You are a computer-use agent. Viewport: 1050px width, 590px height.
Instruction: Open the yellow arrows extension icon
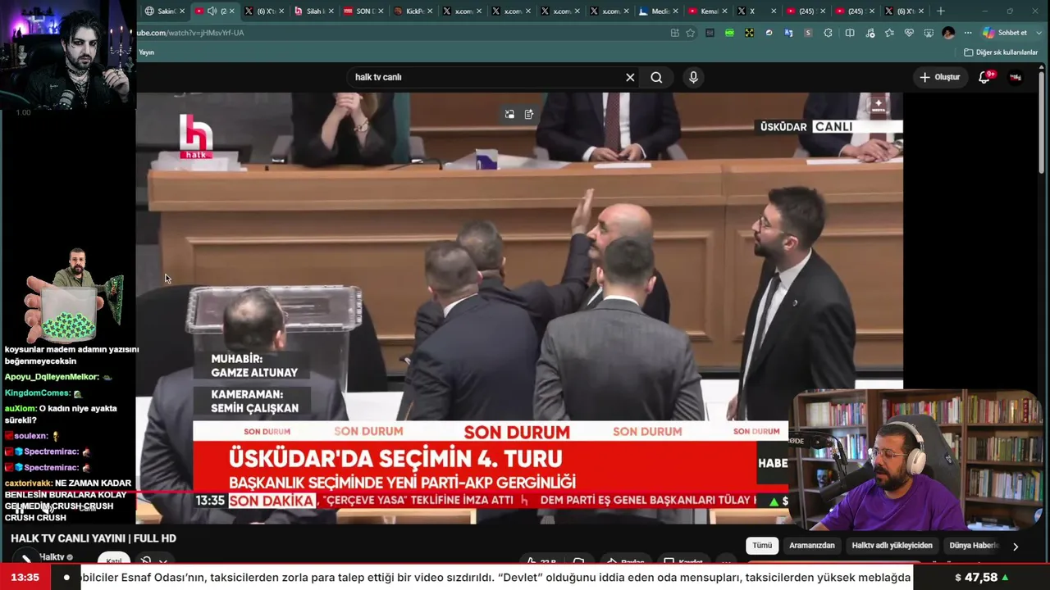tap(749, 33)
